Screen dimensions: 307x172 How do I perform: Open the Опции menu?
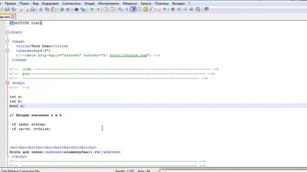coord(89,3)
